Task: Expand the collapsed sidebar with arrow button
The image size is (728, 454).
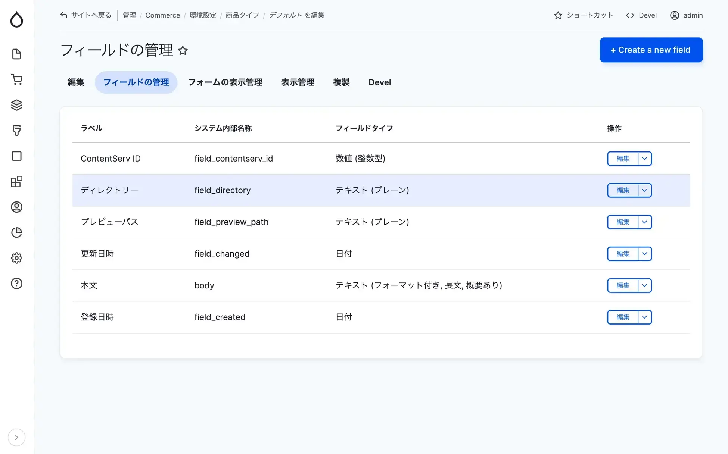Action: coord(16,437)
